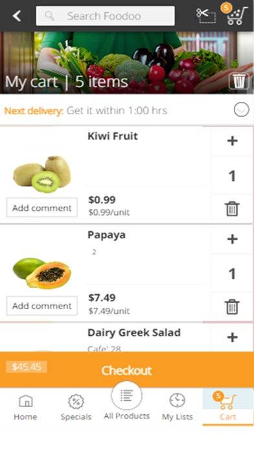
Task: Select the Cart tab in bottom bar
Action: pyautogui.click(x=228, y=407)
